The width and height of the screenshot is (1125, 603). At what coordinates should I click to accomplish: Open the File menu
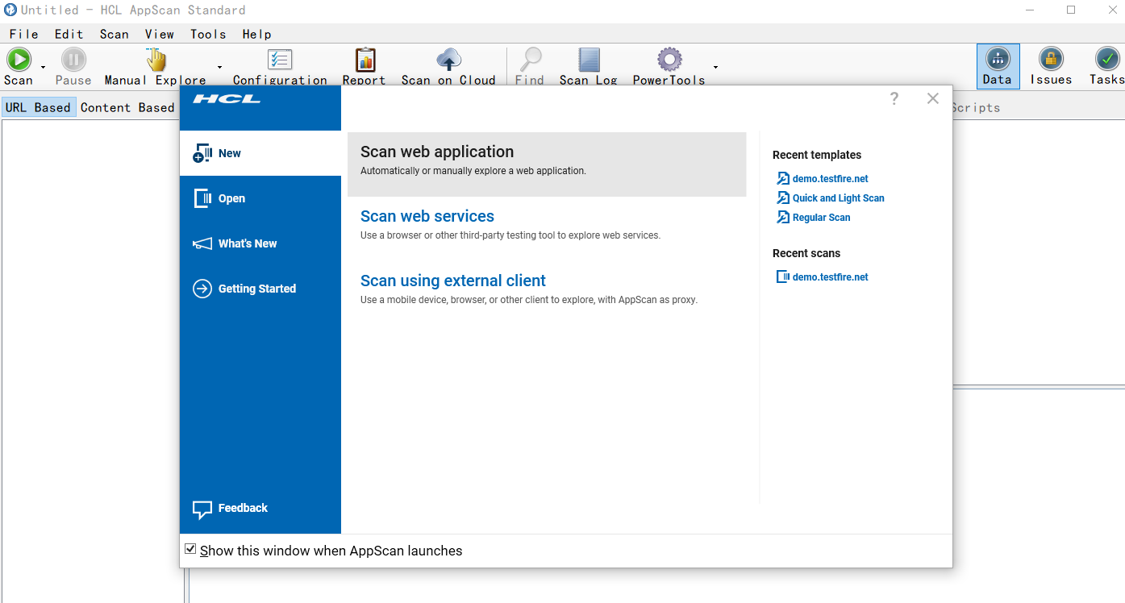pyautogui.click(x=24, y=34)
